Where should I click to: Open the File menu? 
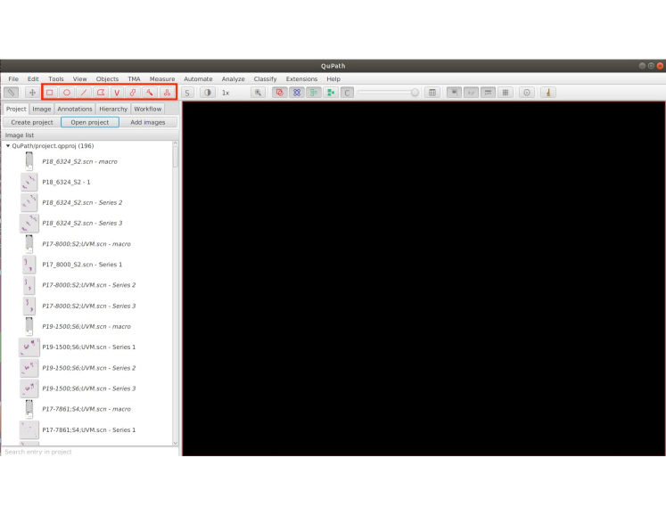(13, 79)
